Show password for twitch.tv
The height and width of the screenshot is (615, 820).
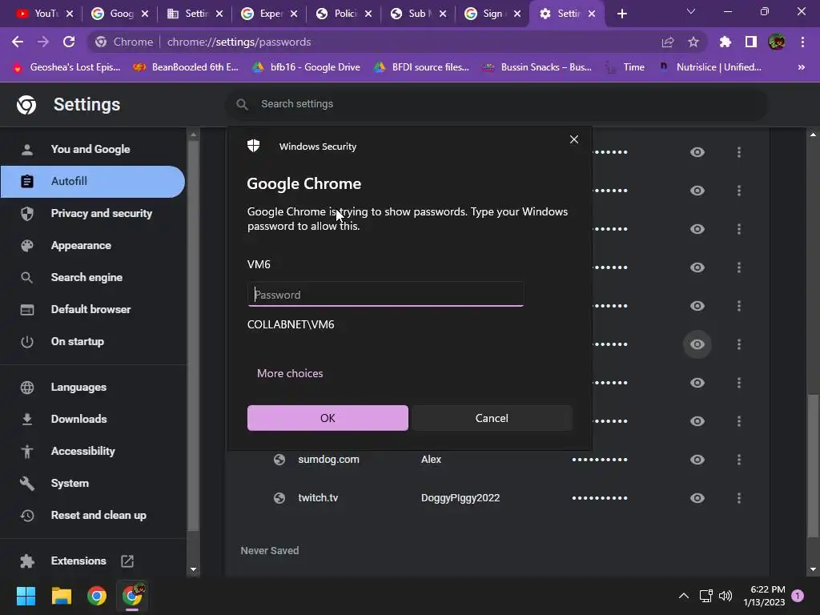(697, 498)
